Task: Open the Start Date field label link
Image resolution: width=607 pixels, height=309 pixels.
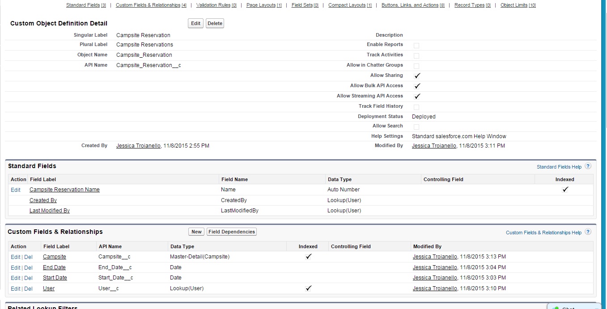Action: point(55,278)
